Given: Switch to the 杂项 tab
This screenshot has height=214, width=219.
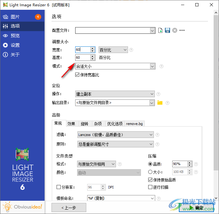Looking at the screenshot, I should pyautogui.click(x=98, y=124).
